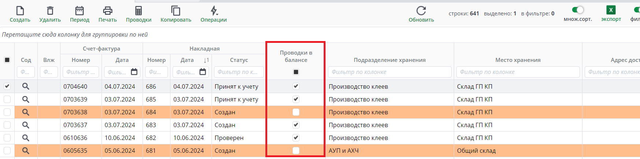Viewport: 640px width, 159px height.
Task: Sort by the Статус column header
Action: tap(239, 60)
